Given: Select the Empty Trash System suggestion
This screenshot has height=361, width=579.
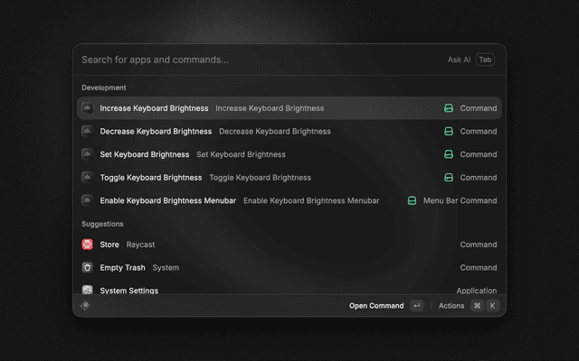Looking at the screenshot, I should (x=289, y=267).
